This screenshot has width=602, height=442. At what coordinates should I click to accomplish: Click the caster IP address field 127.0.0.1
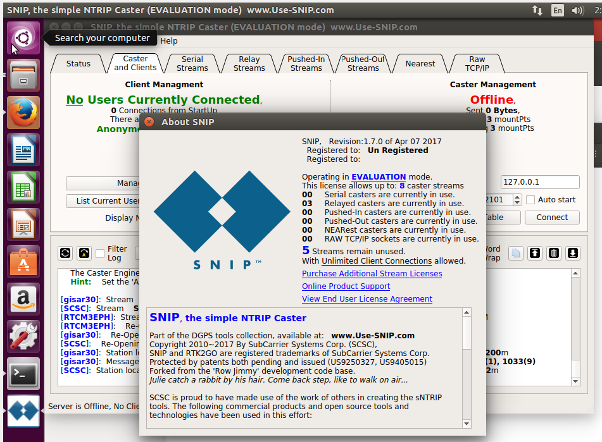click(x=540, y=182)
